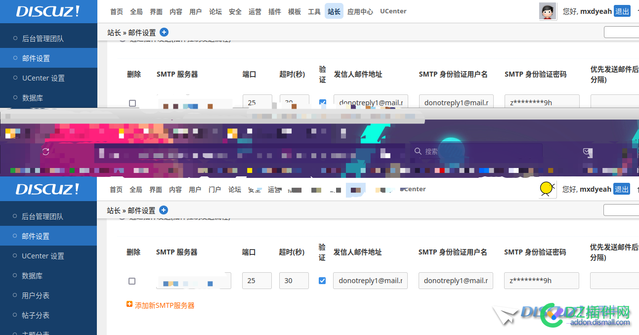Click the search magnifier icon in middle bar
This screenshot has height=335, width=639.
coord(418,151)
